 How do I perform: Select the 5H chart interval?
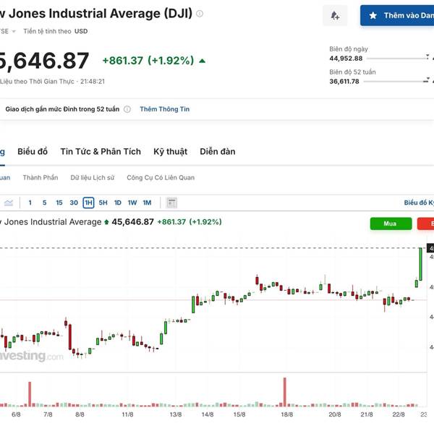click(x=103, y=203)
